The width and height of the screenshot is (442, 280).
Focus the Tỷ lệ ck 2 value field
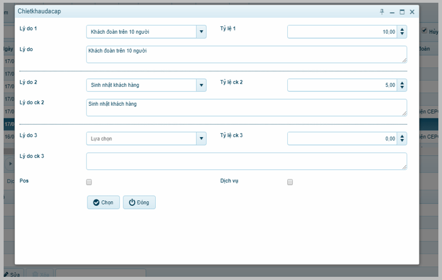pos(342,85)
